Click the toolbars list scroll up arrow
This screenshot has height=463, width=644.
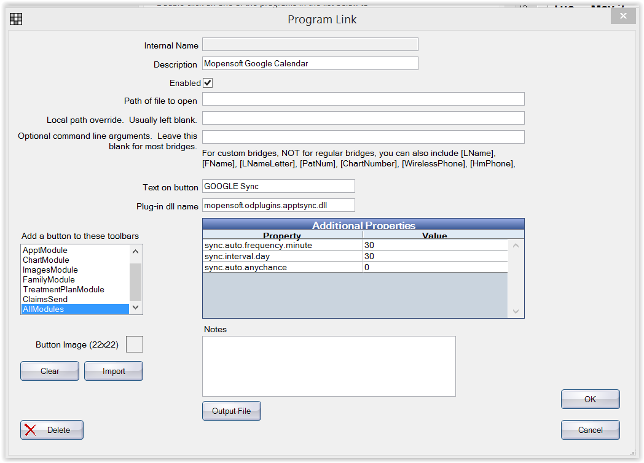coord(136,251)
